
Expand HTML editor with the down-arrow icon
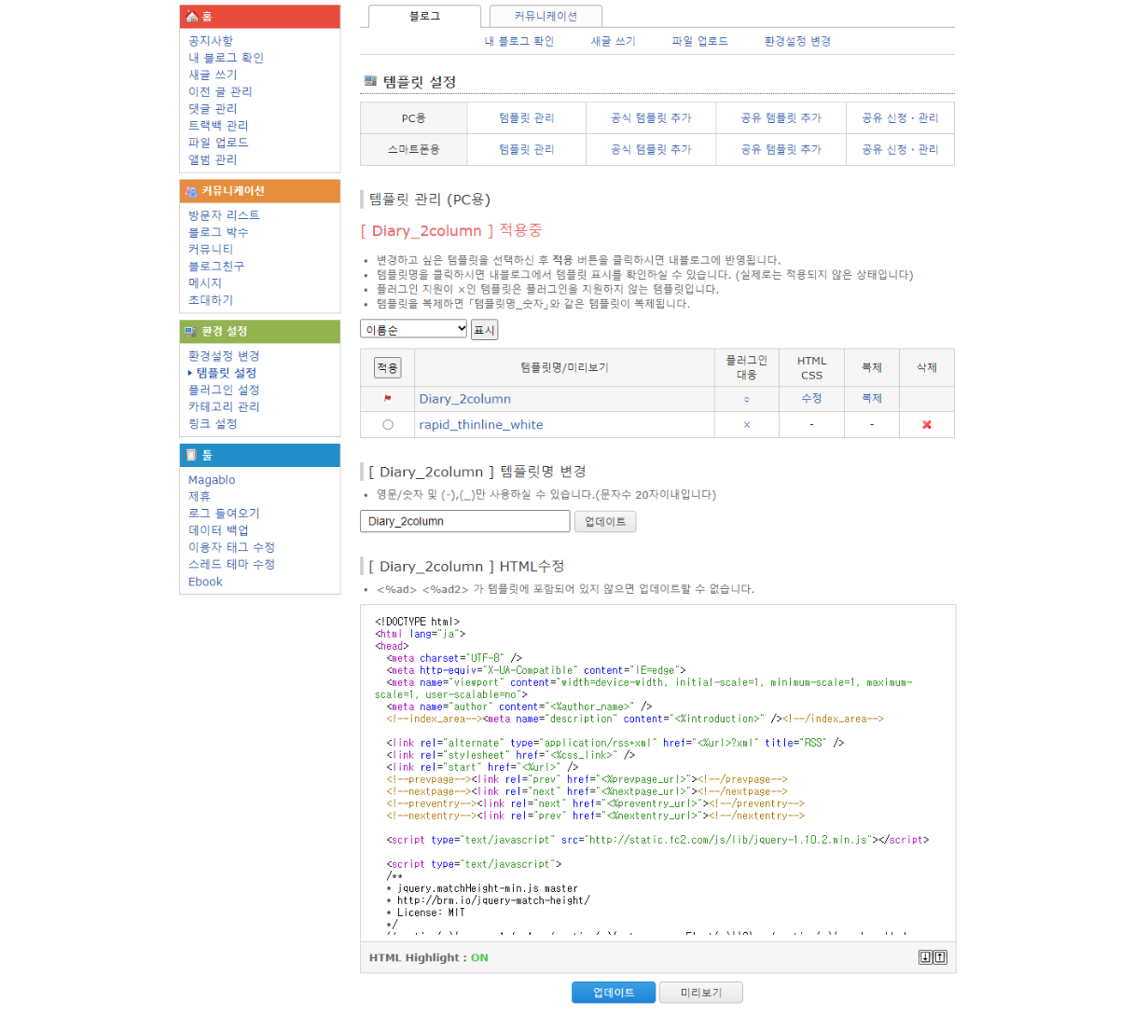click(x=925, y=957)
